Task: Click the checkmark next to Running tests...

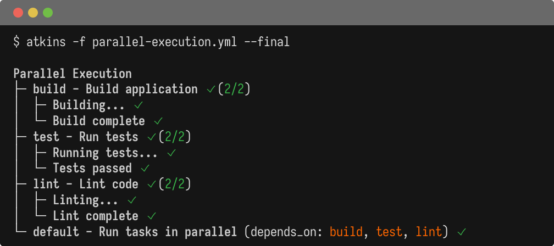Action: pyautogui.click(x=171, y=153)
